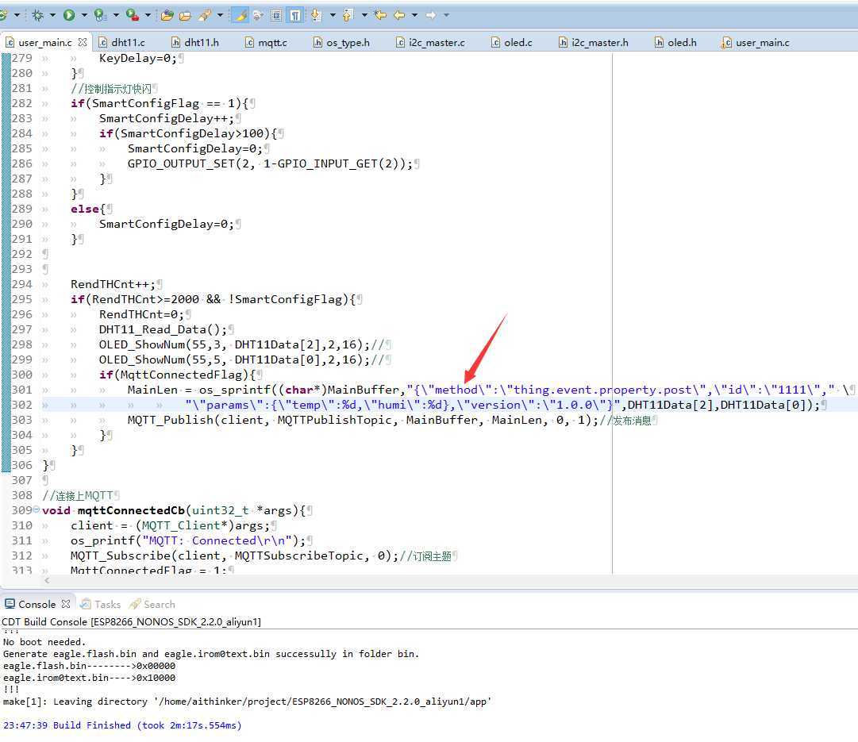Click the editor horizontal scrollbar left arrow

(x=47, y=580)
